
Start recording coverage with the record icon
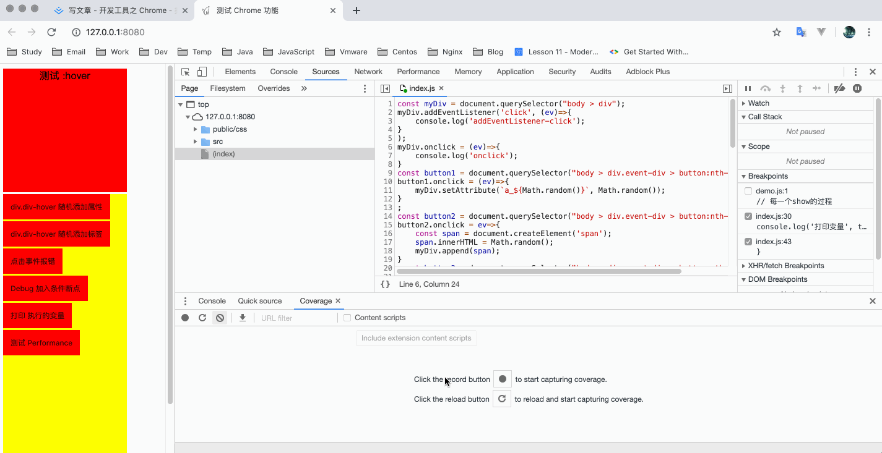click(185, 318)
